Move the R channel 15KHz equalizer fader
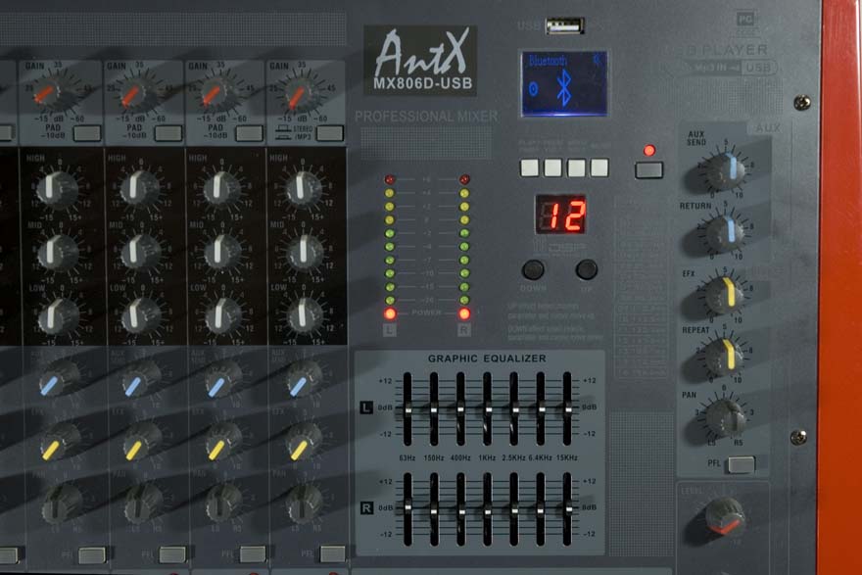862x575 pixels. [568, 509]
